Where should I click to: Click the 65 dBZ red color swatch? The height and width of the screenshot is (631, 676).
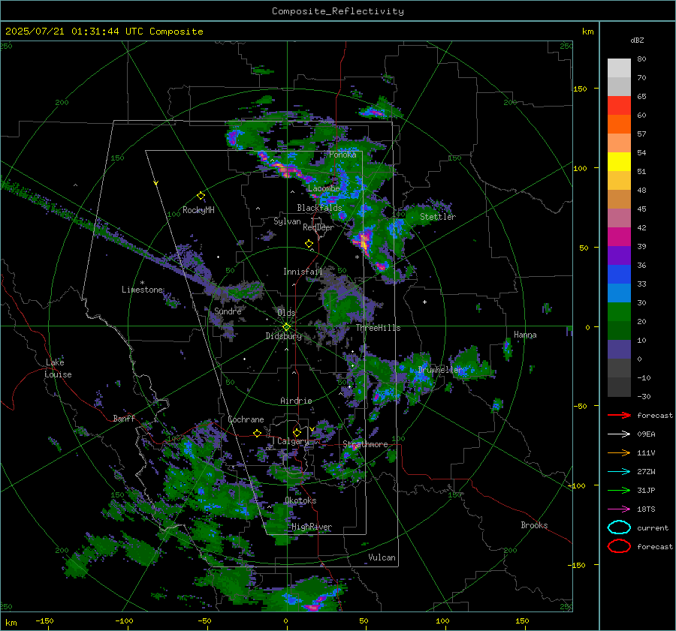[x=619, y=106]
